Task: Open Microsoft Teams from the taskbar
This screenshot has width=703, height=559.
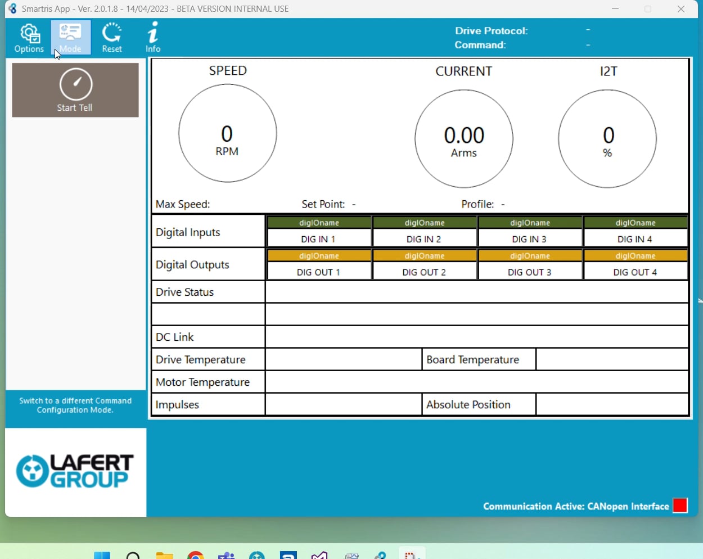Action: 226,555
